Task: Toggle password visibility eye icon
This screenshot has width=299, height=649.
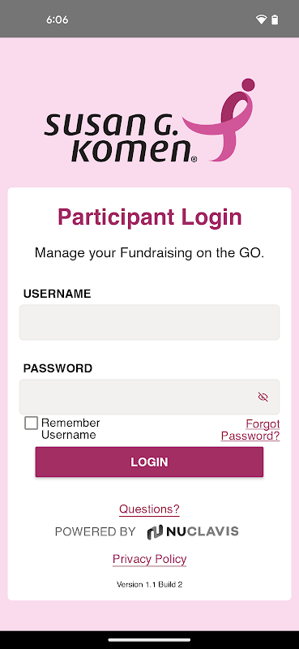Action: (263, 397)
